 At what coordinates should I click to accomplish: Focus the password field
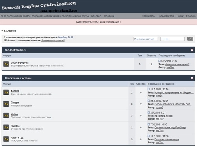[173, 39]
